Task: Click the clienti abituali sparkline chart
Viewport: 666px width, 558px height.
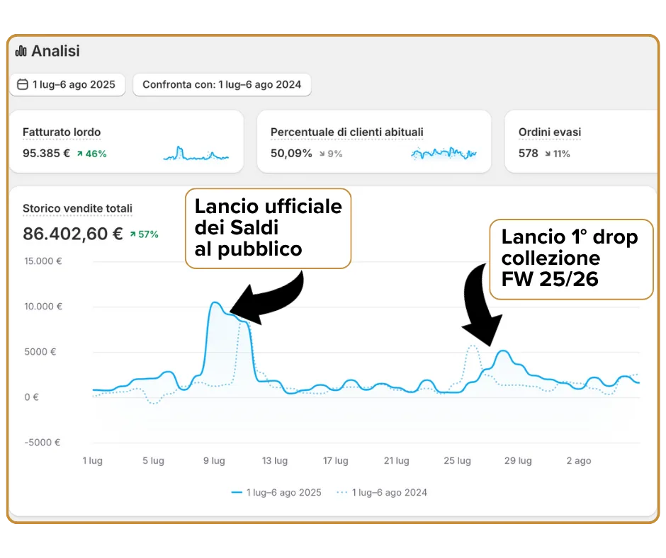Action: (444, 153)
